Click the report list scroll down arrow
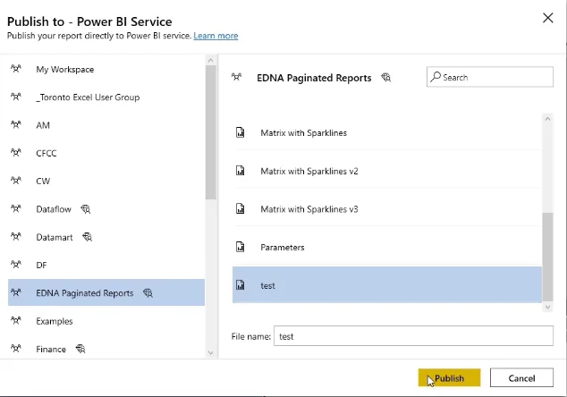This screenshot has width=567, height=397. (x=547, y=307)
